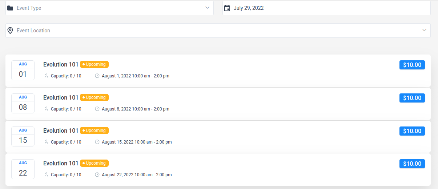This screenshot has width=438, height=189.
Task: Open the July 29, 2022 date picker
Action: coord(326,8)
